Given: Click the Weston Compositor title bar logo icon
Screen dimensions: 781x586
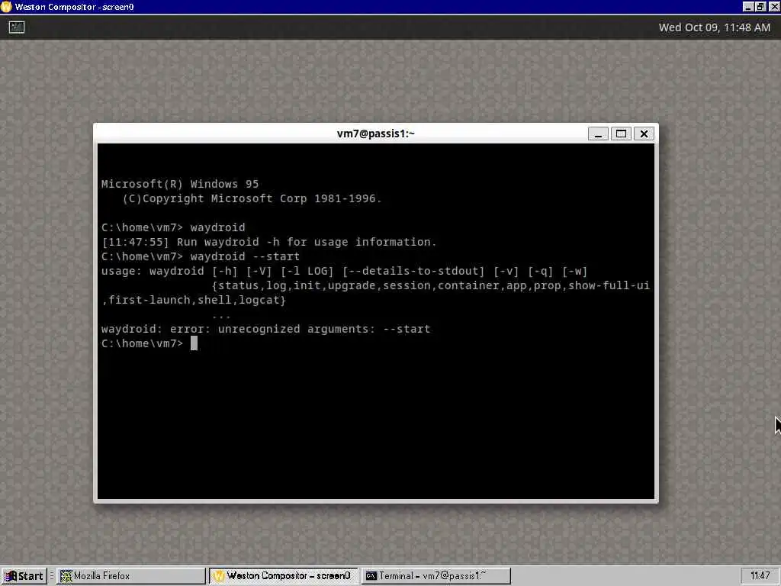Looking at the screenshot, I should (x=6, y=6).
